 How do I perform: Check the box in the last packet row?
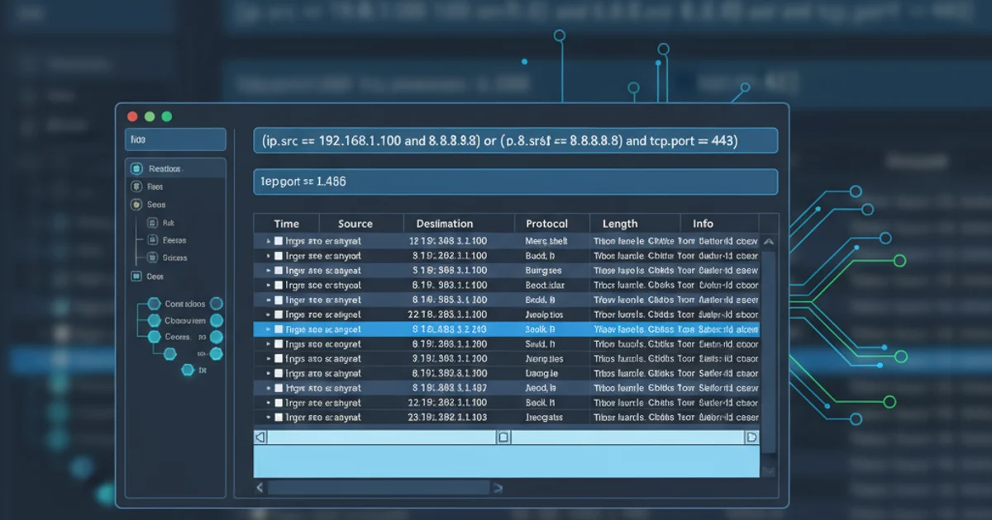coord(279,417)
